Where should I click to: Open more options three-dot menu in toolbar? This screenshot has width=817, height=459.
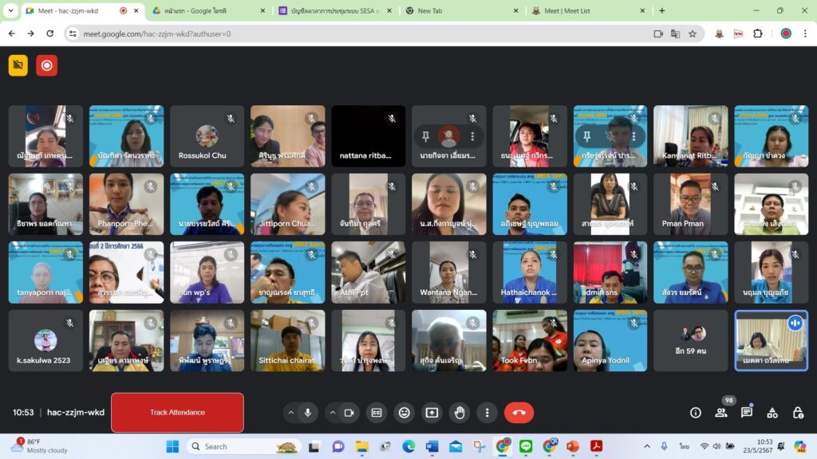[x=487, y=413]
